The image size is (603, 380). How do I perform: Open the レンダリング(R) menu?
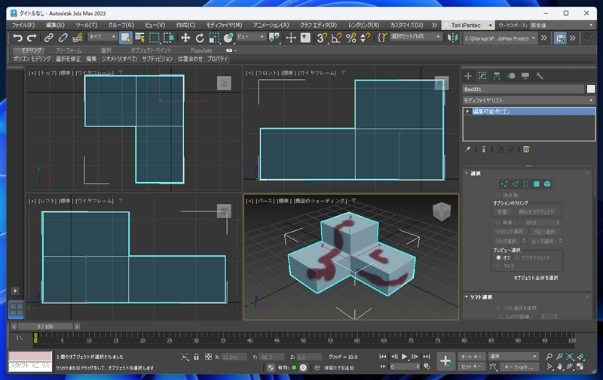point(365,25)
